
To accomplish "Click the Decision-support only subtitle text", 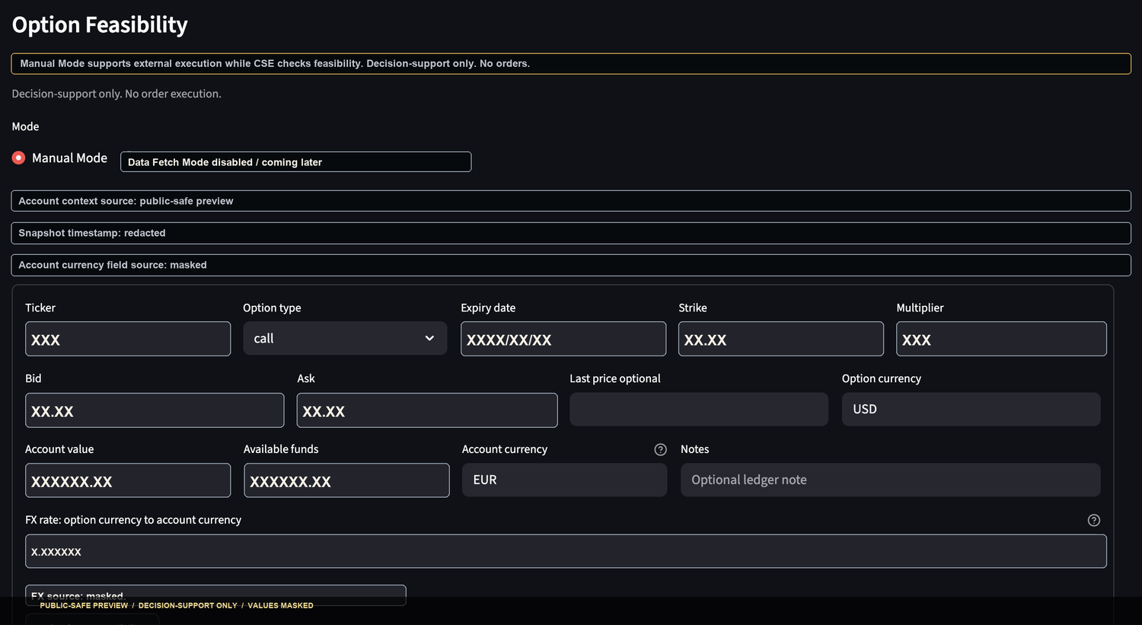I will [116, 94].
